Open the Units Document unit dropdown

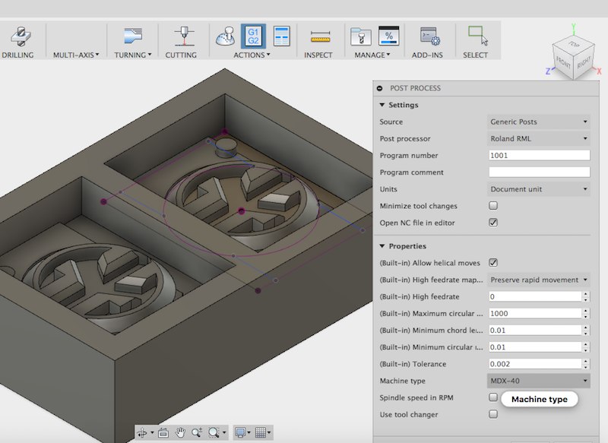pos(539,189)
